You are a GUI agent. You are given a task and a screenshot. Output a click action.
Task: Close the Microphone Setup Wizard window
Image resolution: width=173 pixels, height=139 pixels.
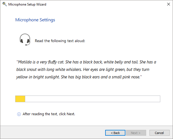point(168,4)
